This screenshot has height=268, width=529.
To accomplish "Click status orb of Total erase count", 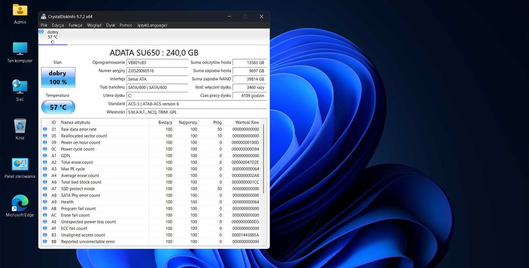I will click(x=45, y=162).
